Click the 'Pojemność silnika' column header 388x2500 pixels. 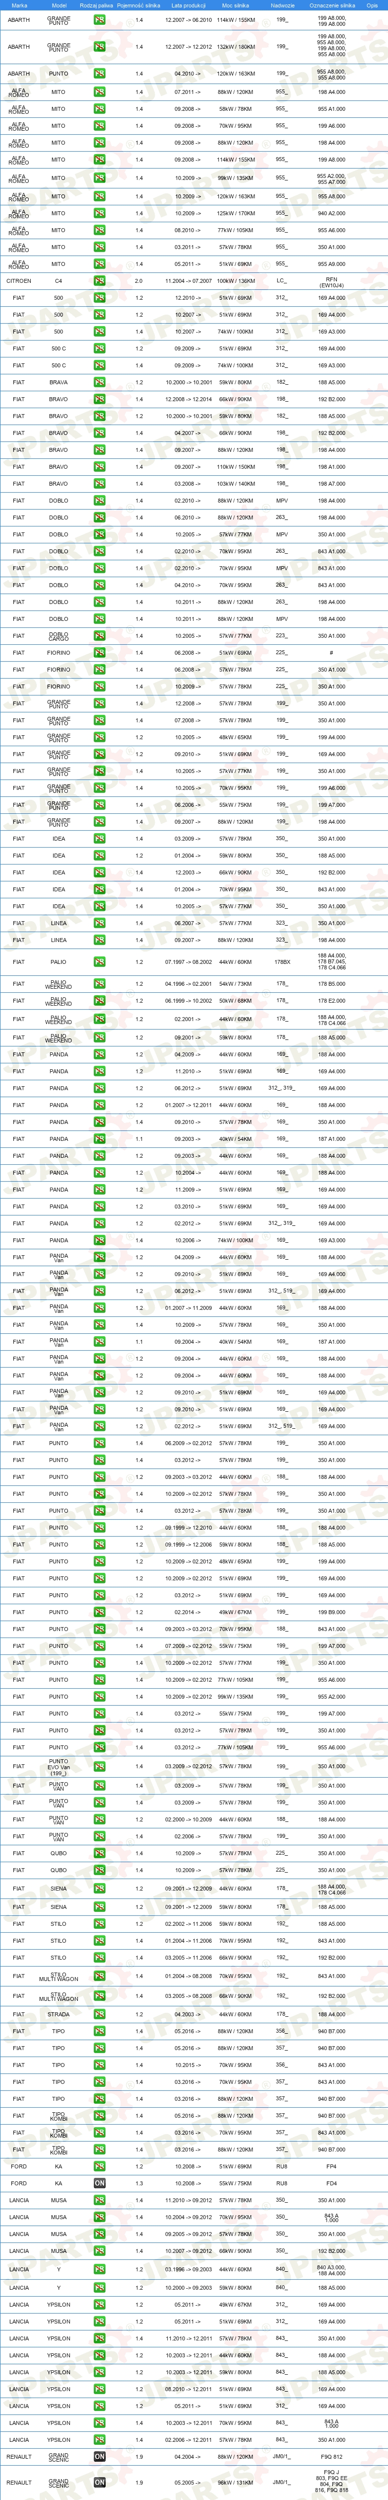tap(138, 5)
